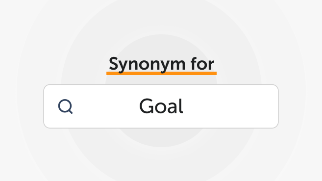Click the search box area left of magnifier
This screenshot has height=181, width=322.
click(50, 106)
